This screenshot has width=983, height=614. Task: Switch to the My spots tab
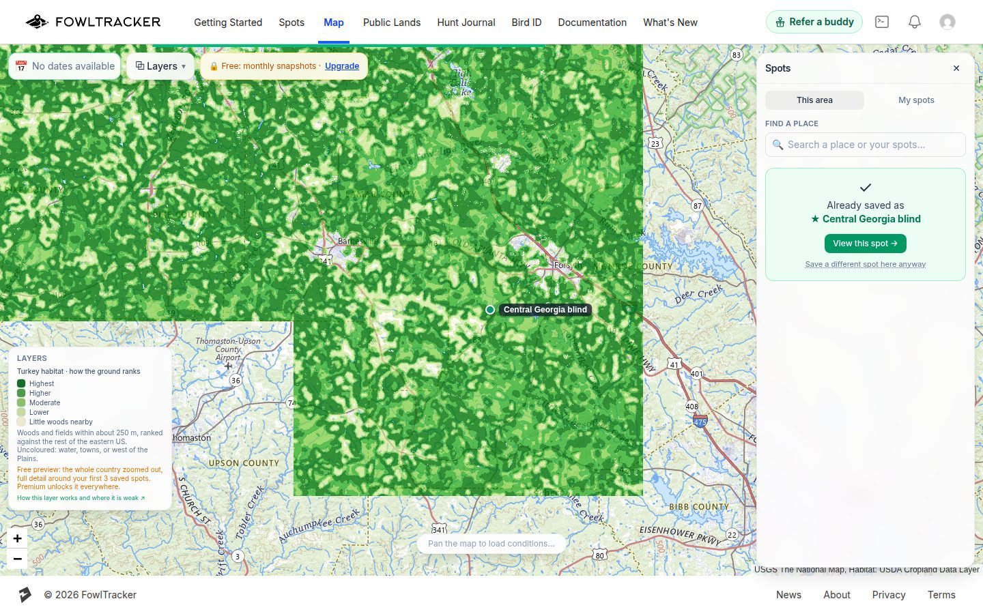coord(916,100)
